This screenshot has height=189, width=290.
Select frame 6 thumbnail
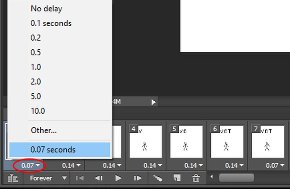click(x=227, y=142)
